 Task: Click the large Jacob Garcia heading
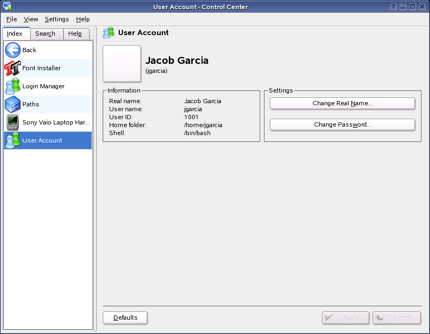[177, 60]
